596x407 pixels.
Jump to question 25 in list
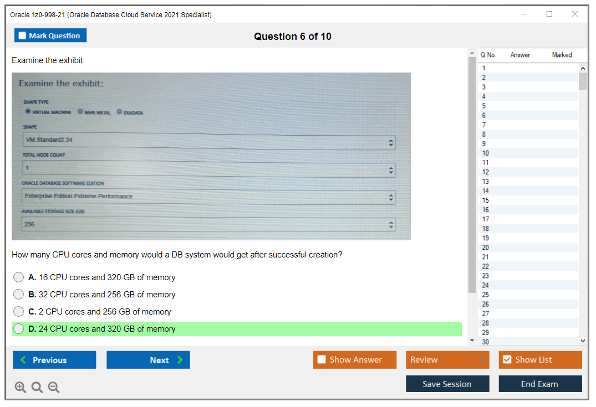tap(486, 295)
